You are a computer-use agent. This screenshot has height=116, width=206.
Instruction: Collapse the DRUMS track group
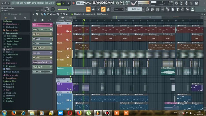68,23
